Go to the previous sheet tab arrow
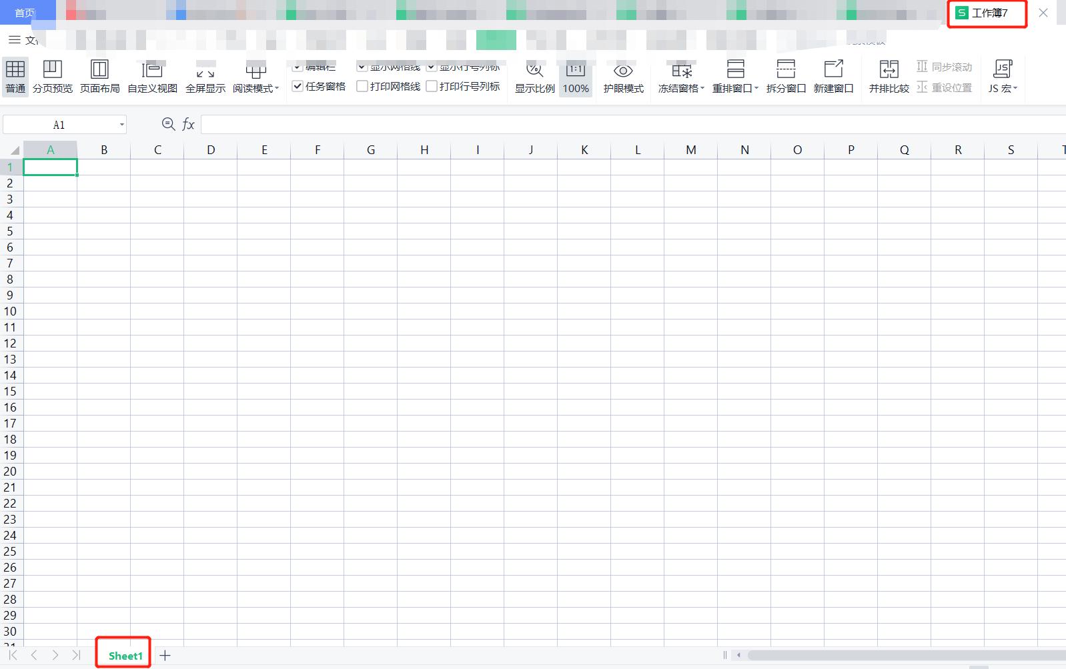Screen dimensions: 1066x669 click(x=34, y=656)
